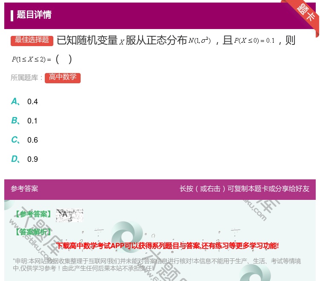Click the N(1,σ²) distribution formula

click(199, 40)
